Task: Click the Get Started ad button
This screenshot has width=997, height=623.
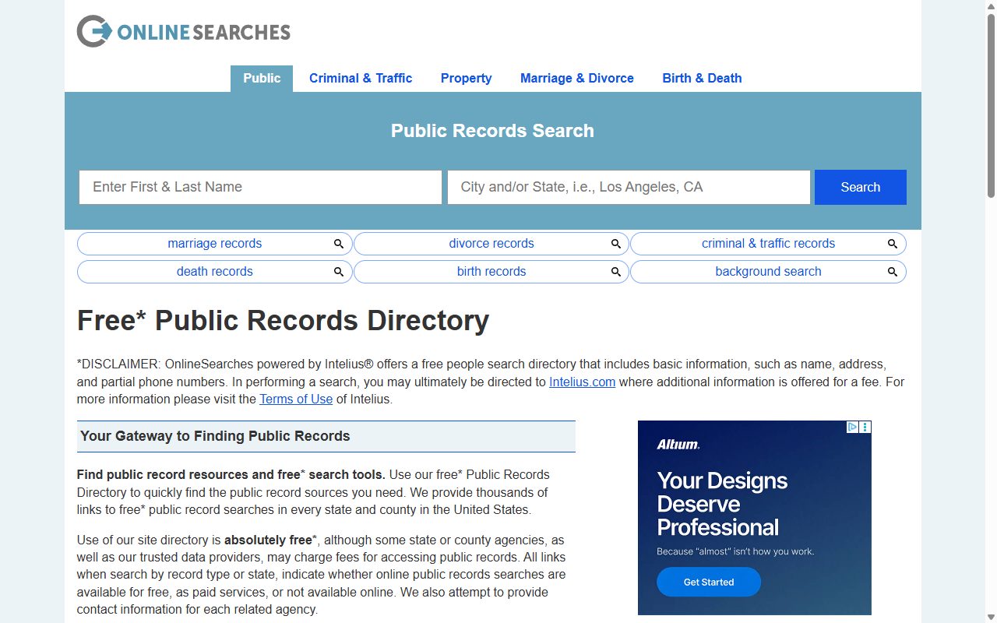Action: 709,582
